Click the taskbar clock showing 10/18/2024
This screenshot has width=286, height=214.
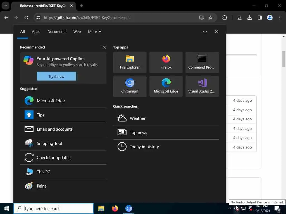(262, 208)
